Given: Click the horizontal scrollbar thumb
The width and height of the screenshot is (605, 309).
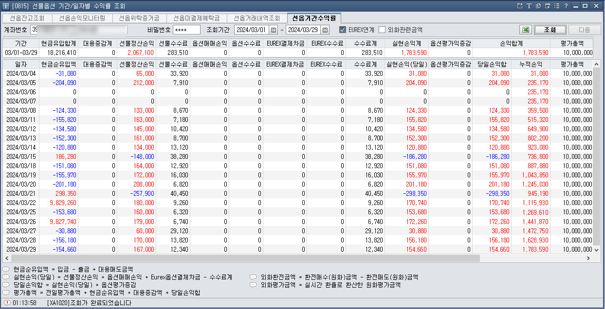Looking at the screenshot, I should point(245,258).
